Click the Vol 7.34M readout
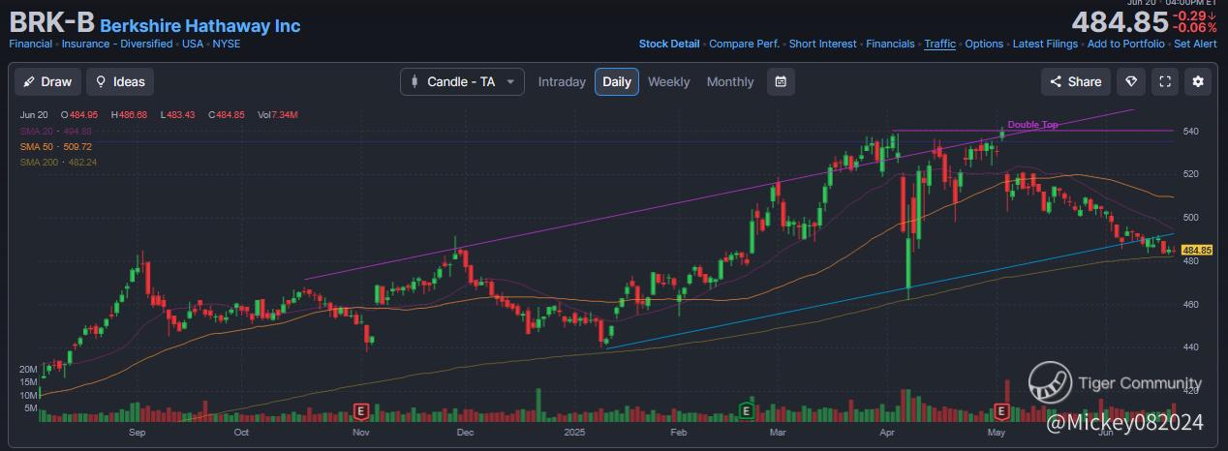This screenshot has height=451, width=1228. point(278,115)
